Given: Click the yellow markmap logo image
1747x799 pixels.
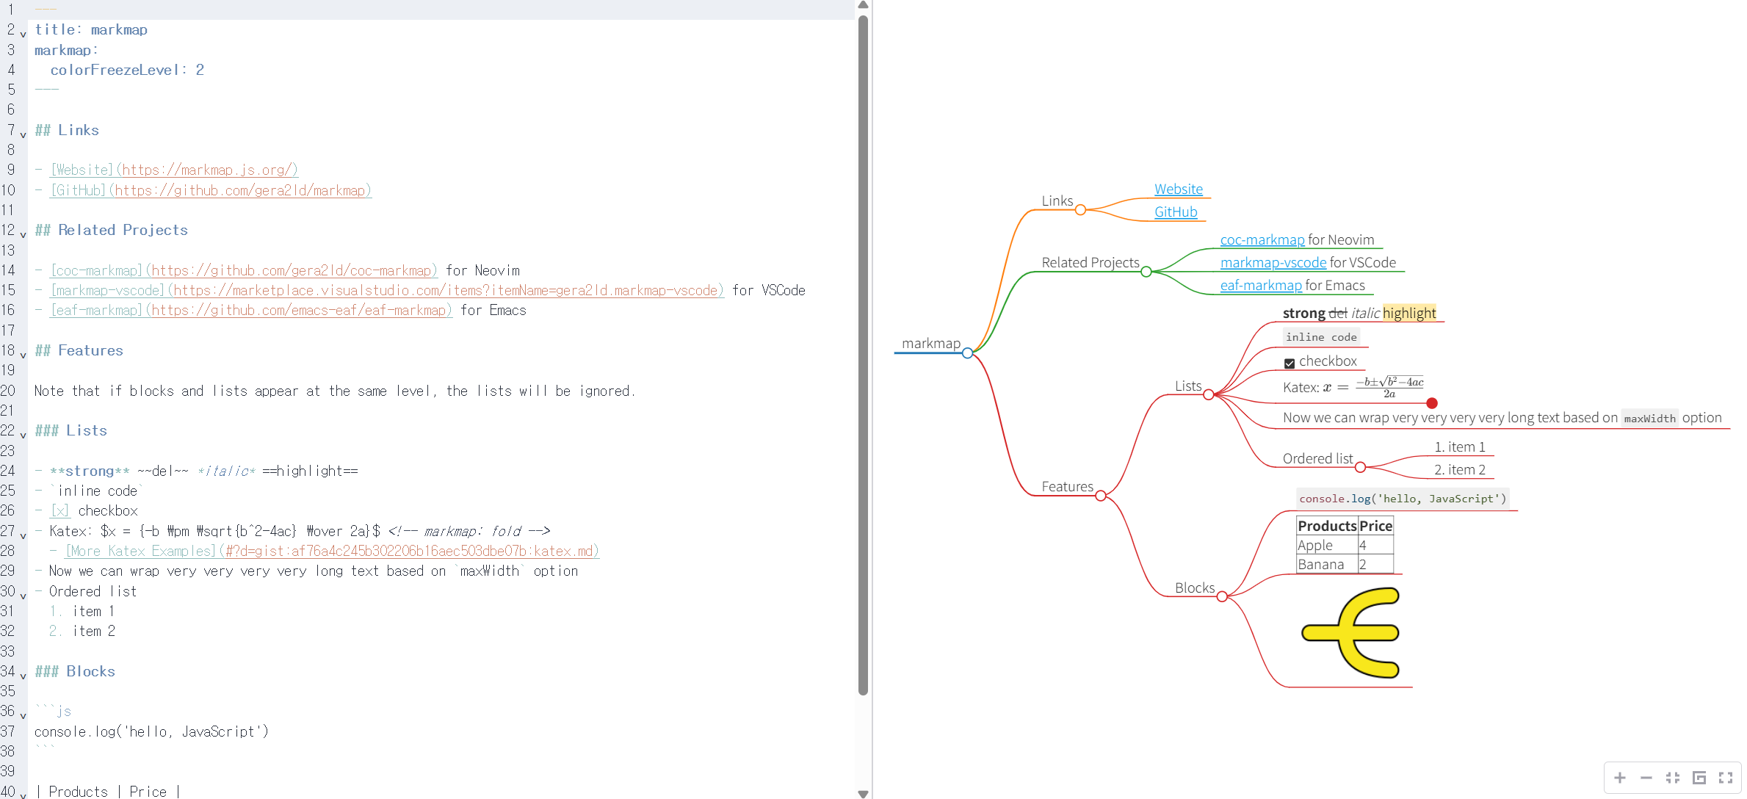Looking at the screenshot, I should click(x=1350, y=632).
